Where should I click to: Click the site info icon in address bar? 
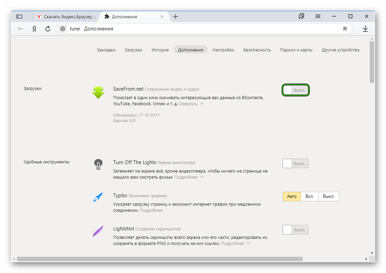click(x=63, y=29)
